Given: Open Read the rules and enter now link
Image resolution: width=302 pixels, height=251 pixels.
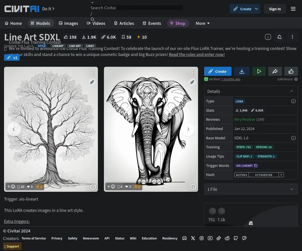Looking at the screenshot, I should click(x=197, y=54).
